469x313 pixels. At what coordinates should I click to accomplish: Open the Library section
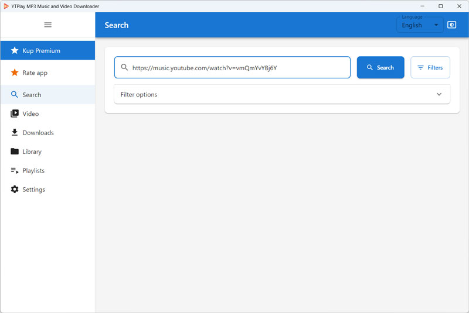pyautogui.click(x=48, y=152)
